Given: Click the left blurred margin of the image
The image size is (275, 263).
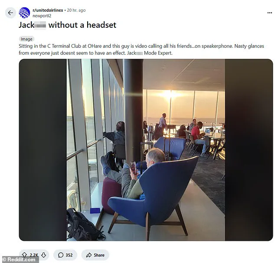Looking at the screenshot, I should (x=43, y=150).
